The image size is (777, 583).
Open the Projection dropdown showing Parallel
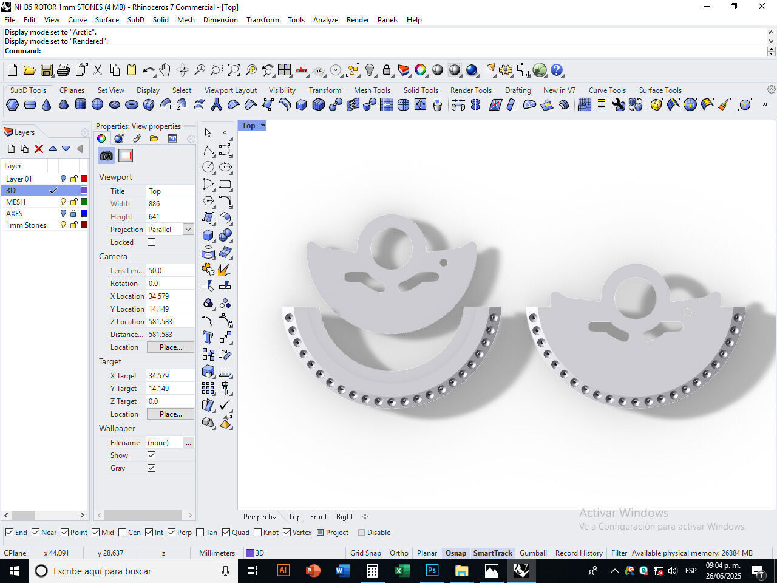pyautogui.click(x=188, y=229)
